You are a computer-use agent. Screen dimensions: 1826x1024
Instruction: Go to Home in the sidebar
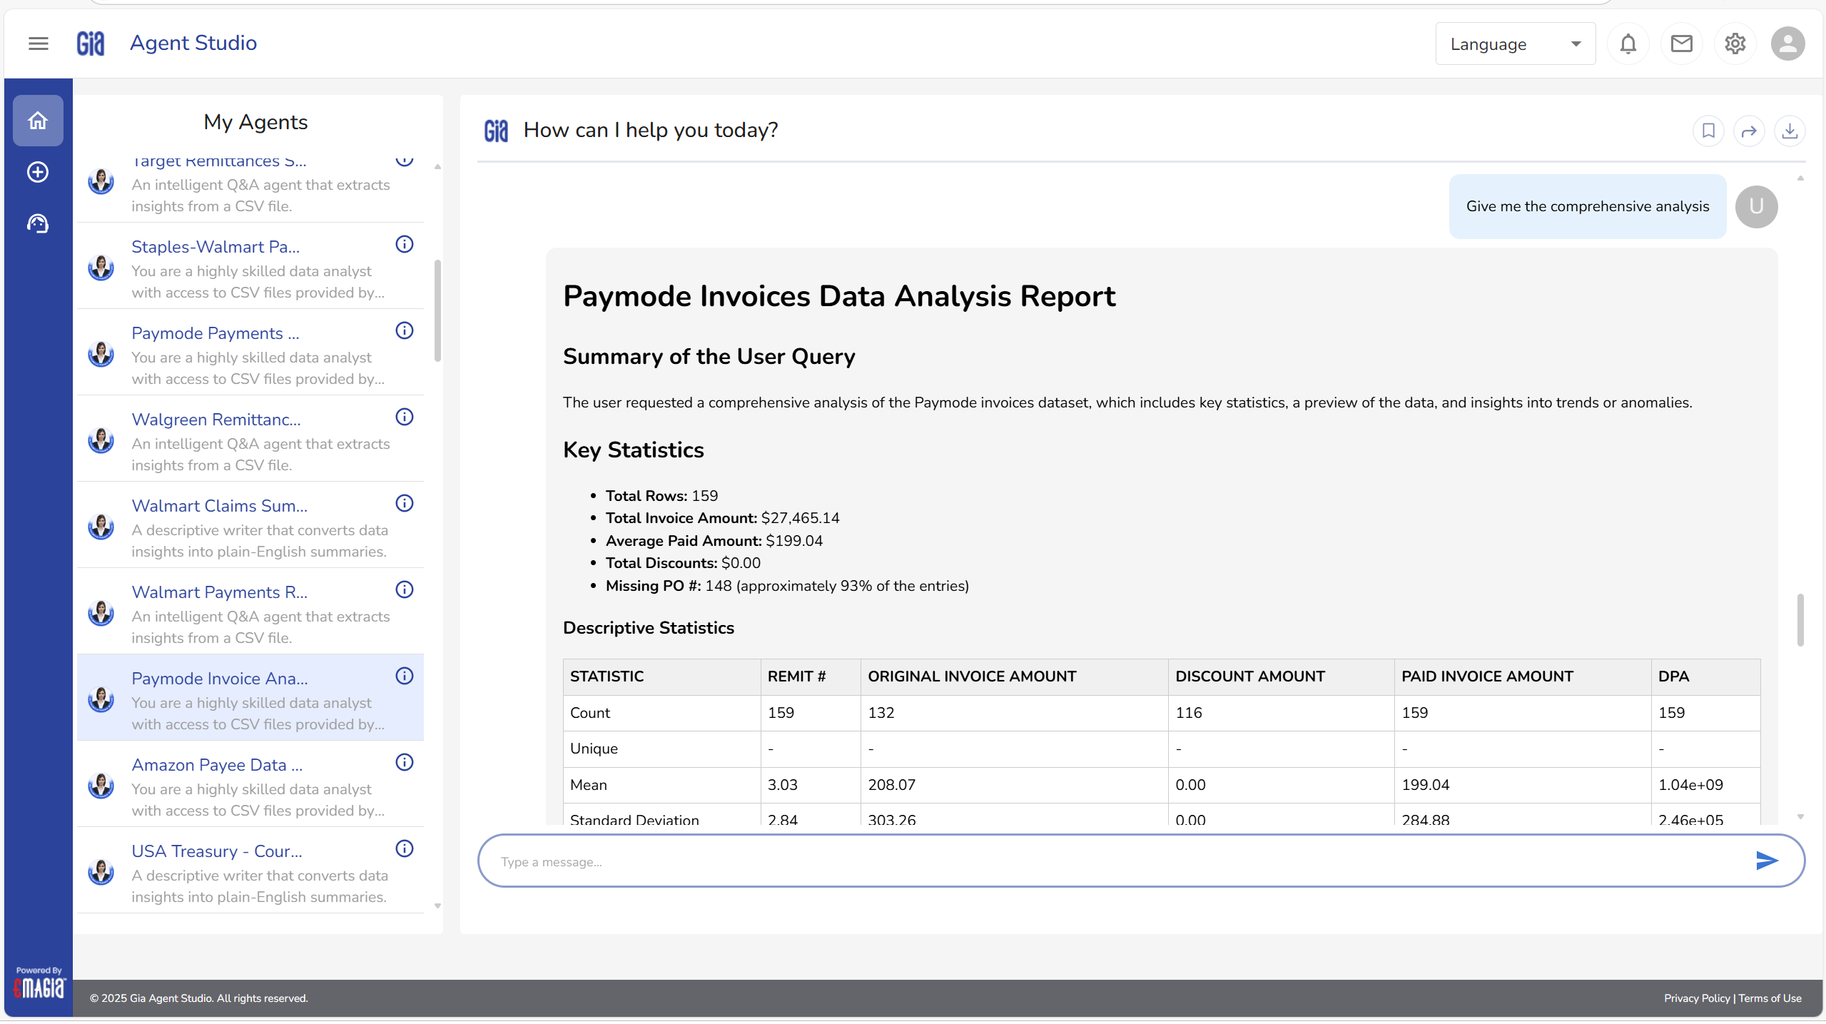(38, 121)
